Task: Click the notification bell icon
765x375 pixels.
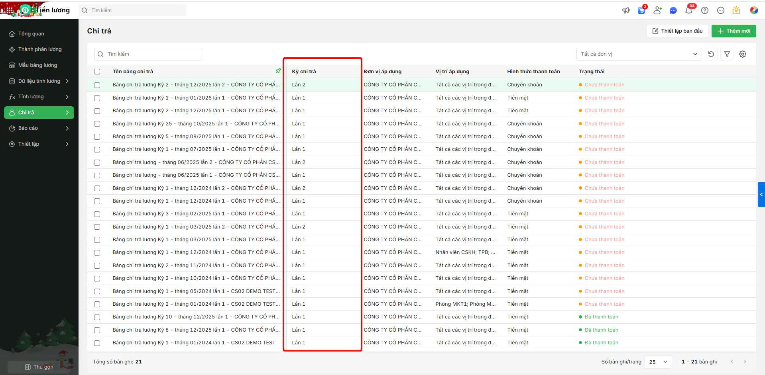Action: click(688, 11)
